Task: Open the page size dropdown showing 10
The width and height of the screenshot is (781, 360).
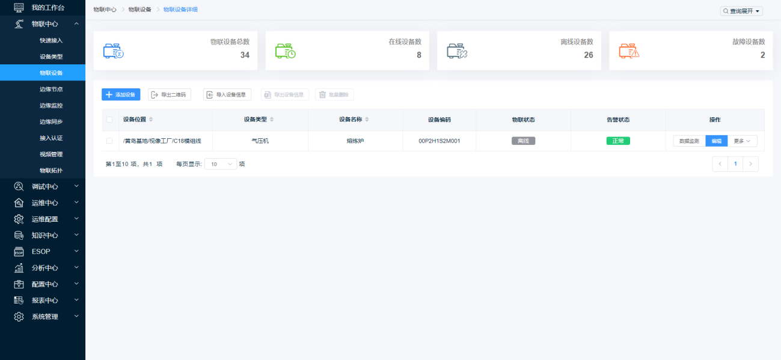Action: click(221, 164)
